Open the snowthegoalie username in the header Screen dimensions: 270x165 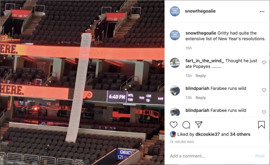[x=200, y=11]
